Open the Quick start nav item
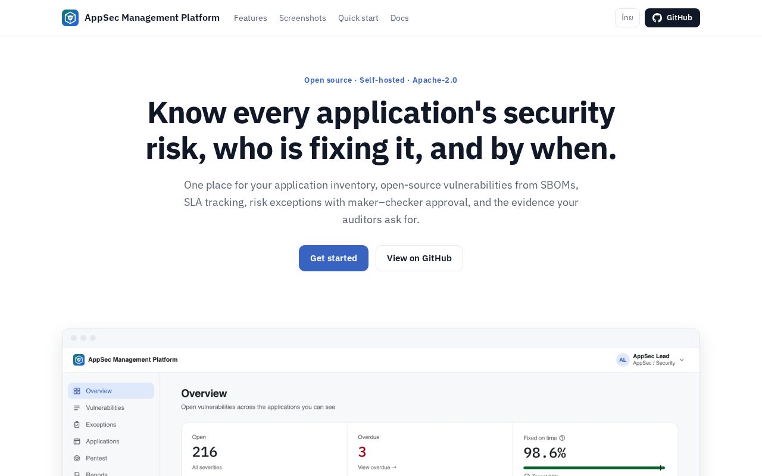762x476 pixels. pos(358,18)
